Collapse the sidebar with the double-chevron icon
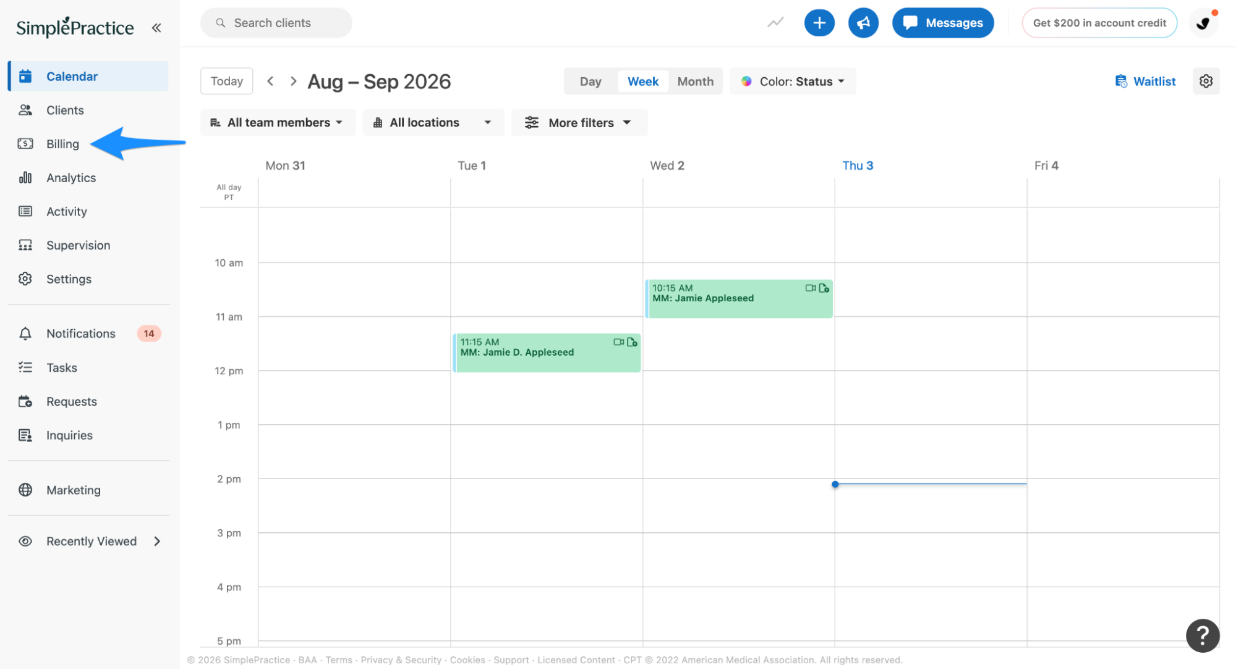The width and height of the screenshot is (1236, 670). tap(156, 27)
